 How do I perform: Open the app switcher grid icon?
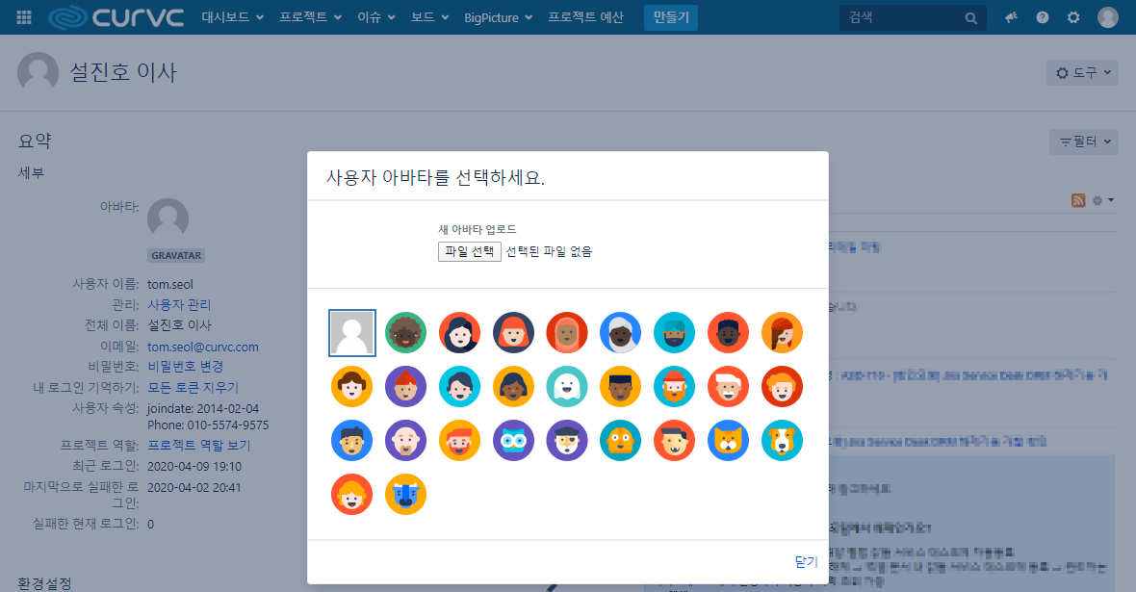tap(24, 17)
